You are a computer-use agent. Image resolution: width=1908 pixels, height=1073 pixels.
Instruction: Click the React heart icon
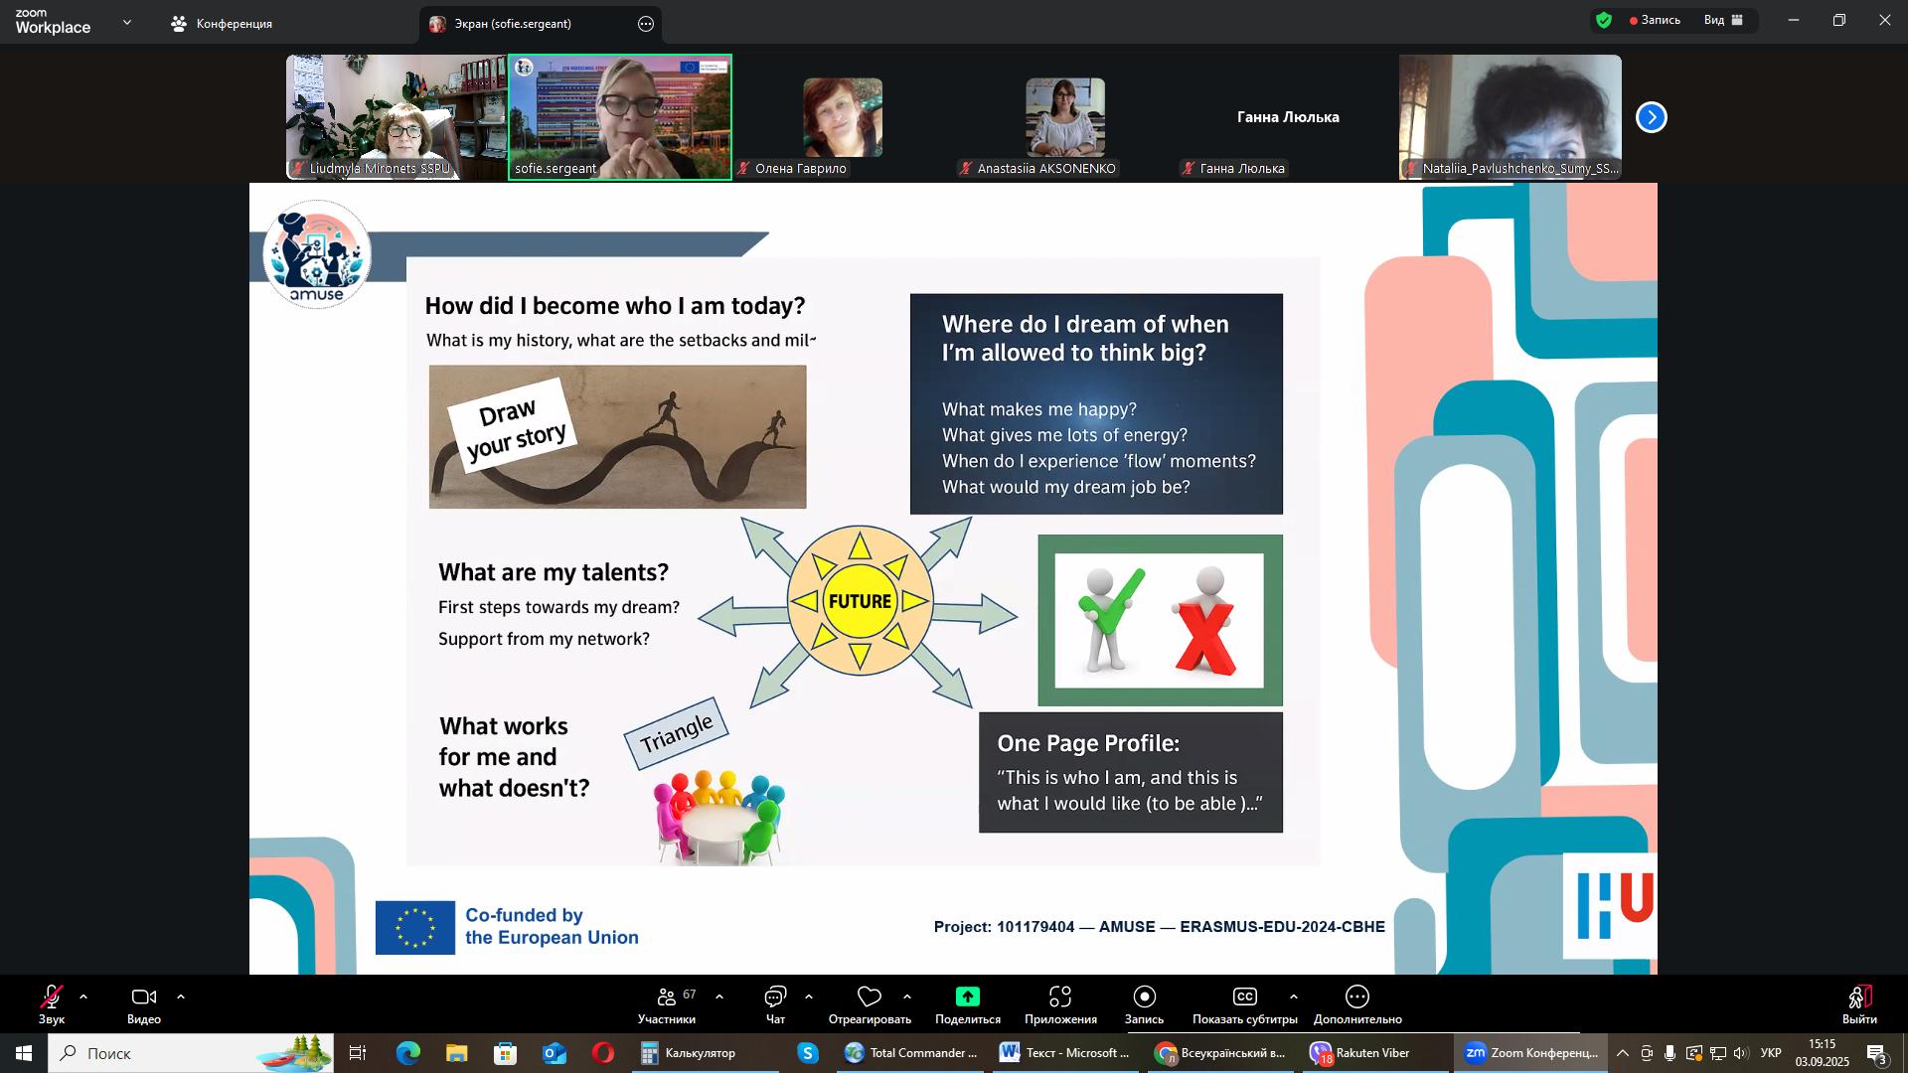[870, 997]
